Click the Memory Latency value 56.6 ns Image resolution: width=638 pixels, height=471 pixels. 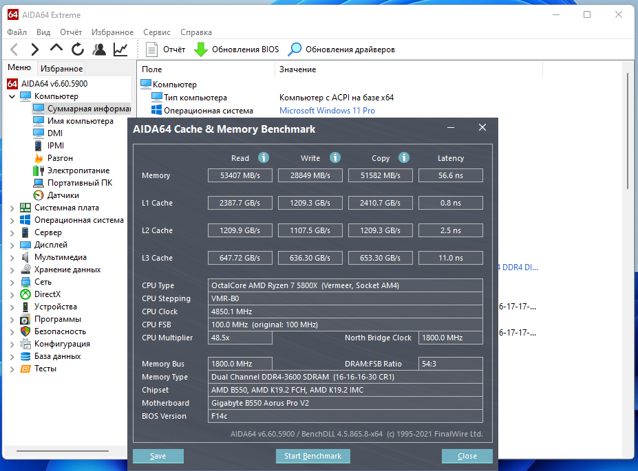point(450,175)
